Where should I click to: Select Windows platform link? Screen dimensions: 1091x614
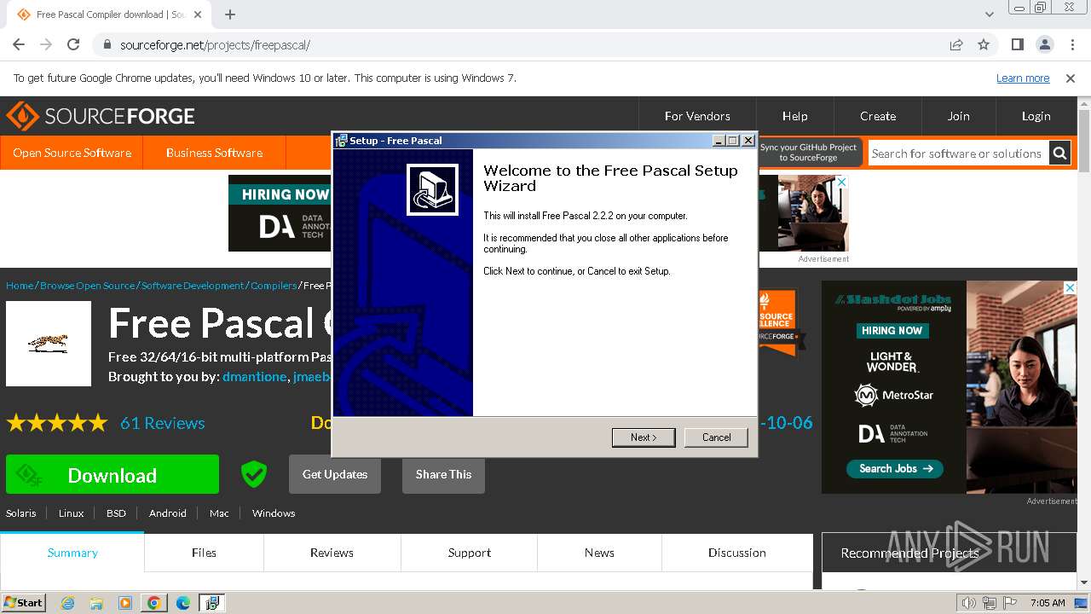[x=274, y=513]
